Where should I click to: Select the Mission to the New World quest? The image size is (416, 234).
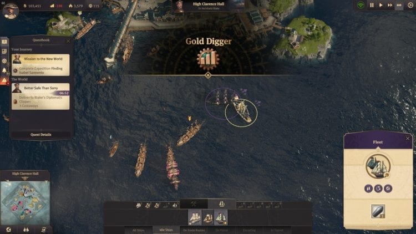(x=40, y=65)
